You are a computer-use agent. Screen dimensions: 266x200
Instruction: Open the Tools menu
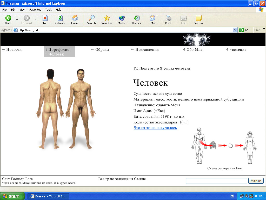pos(49,10)
